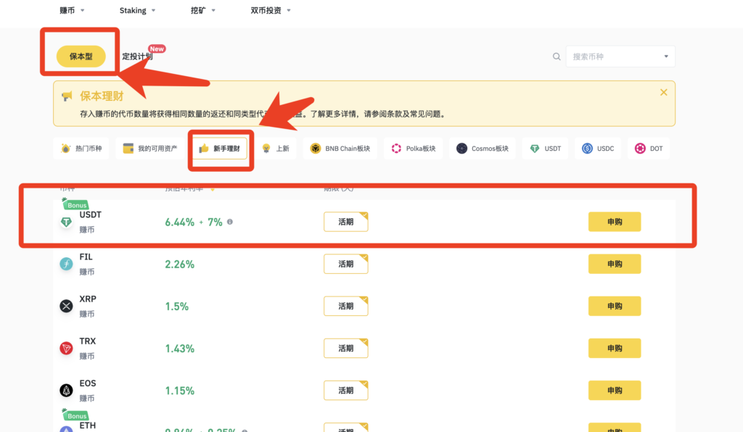Switch to the 定投计划 tab
Image resolution: width=743 pixels, height=432 pixels.
[x=137, y=57]
